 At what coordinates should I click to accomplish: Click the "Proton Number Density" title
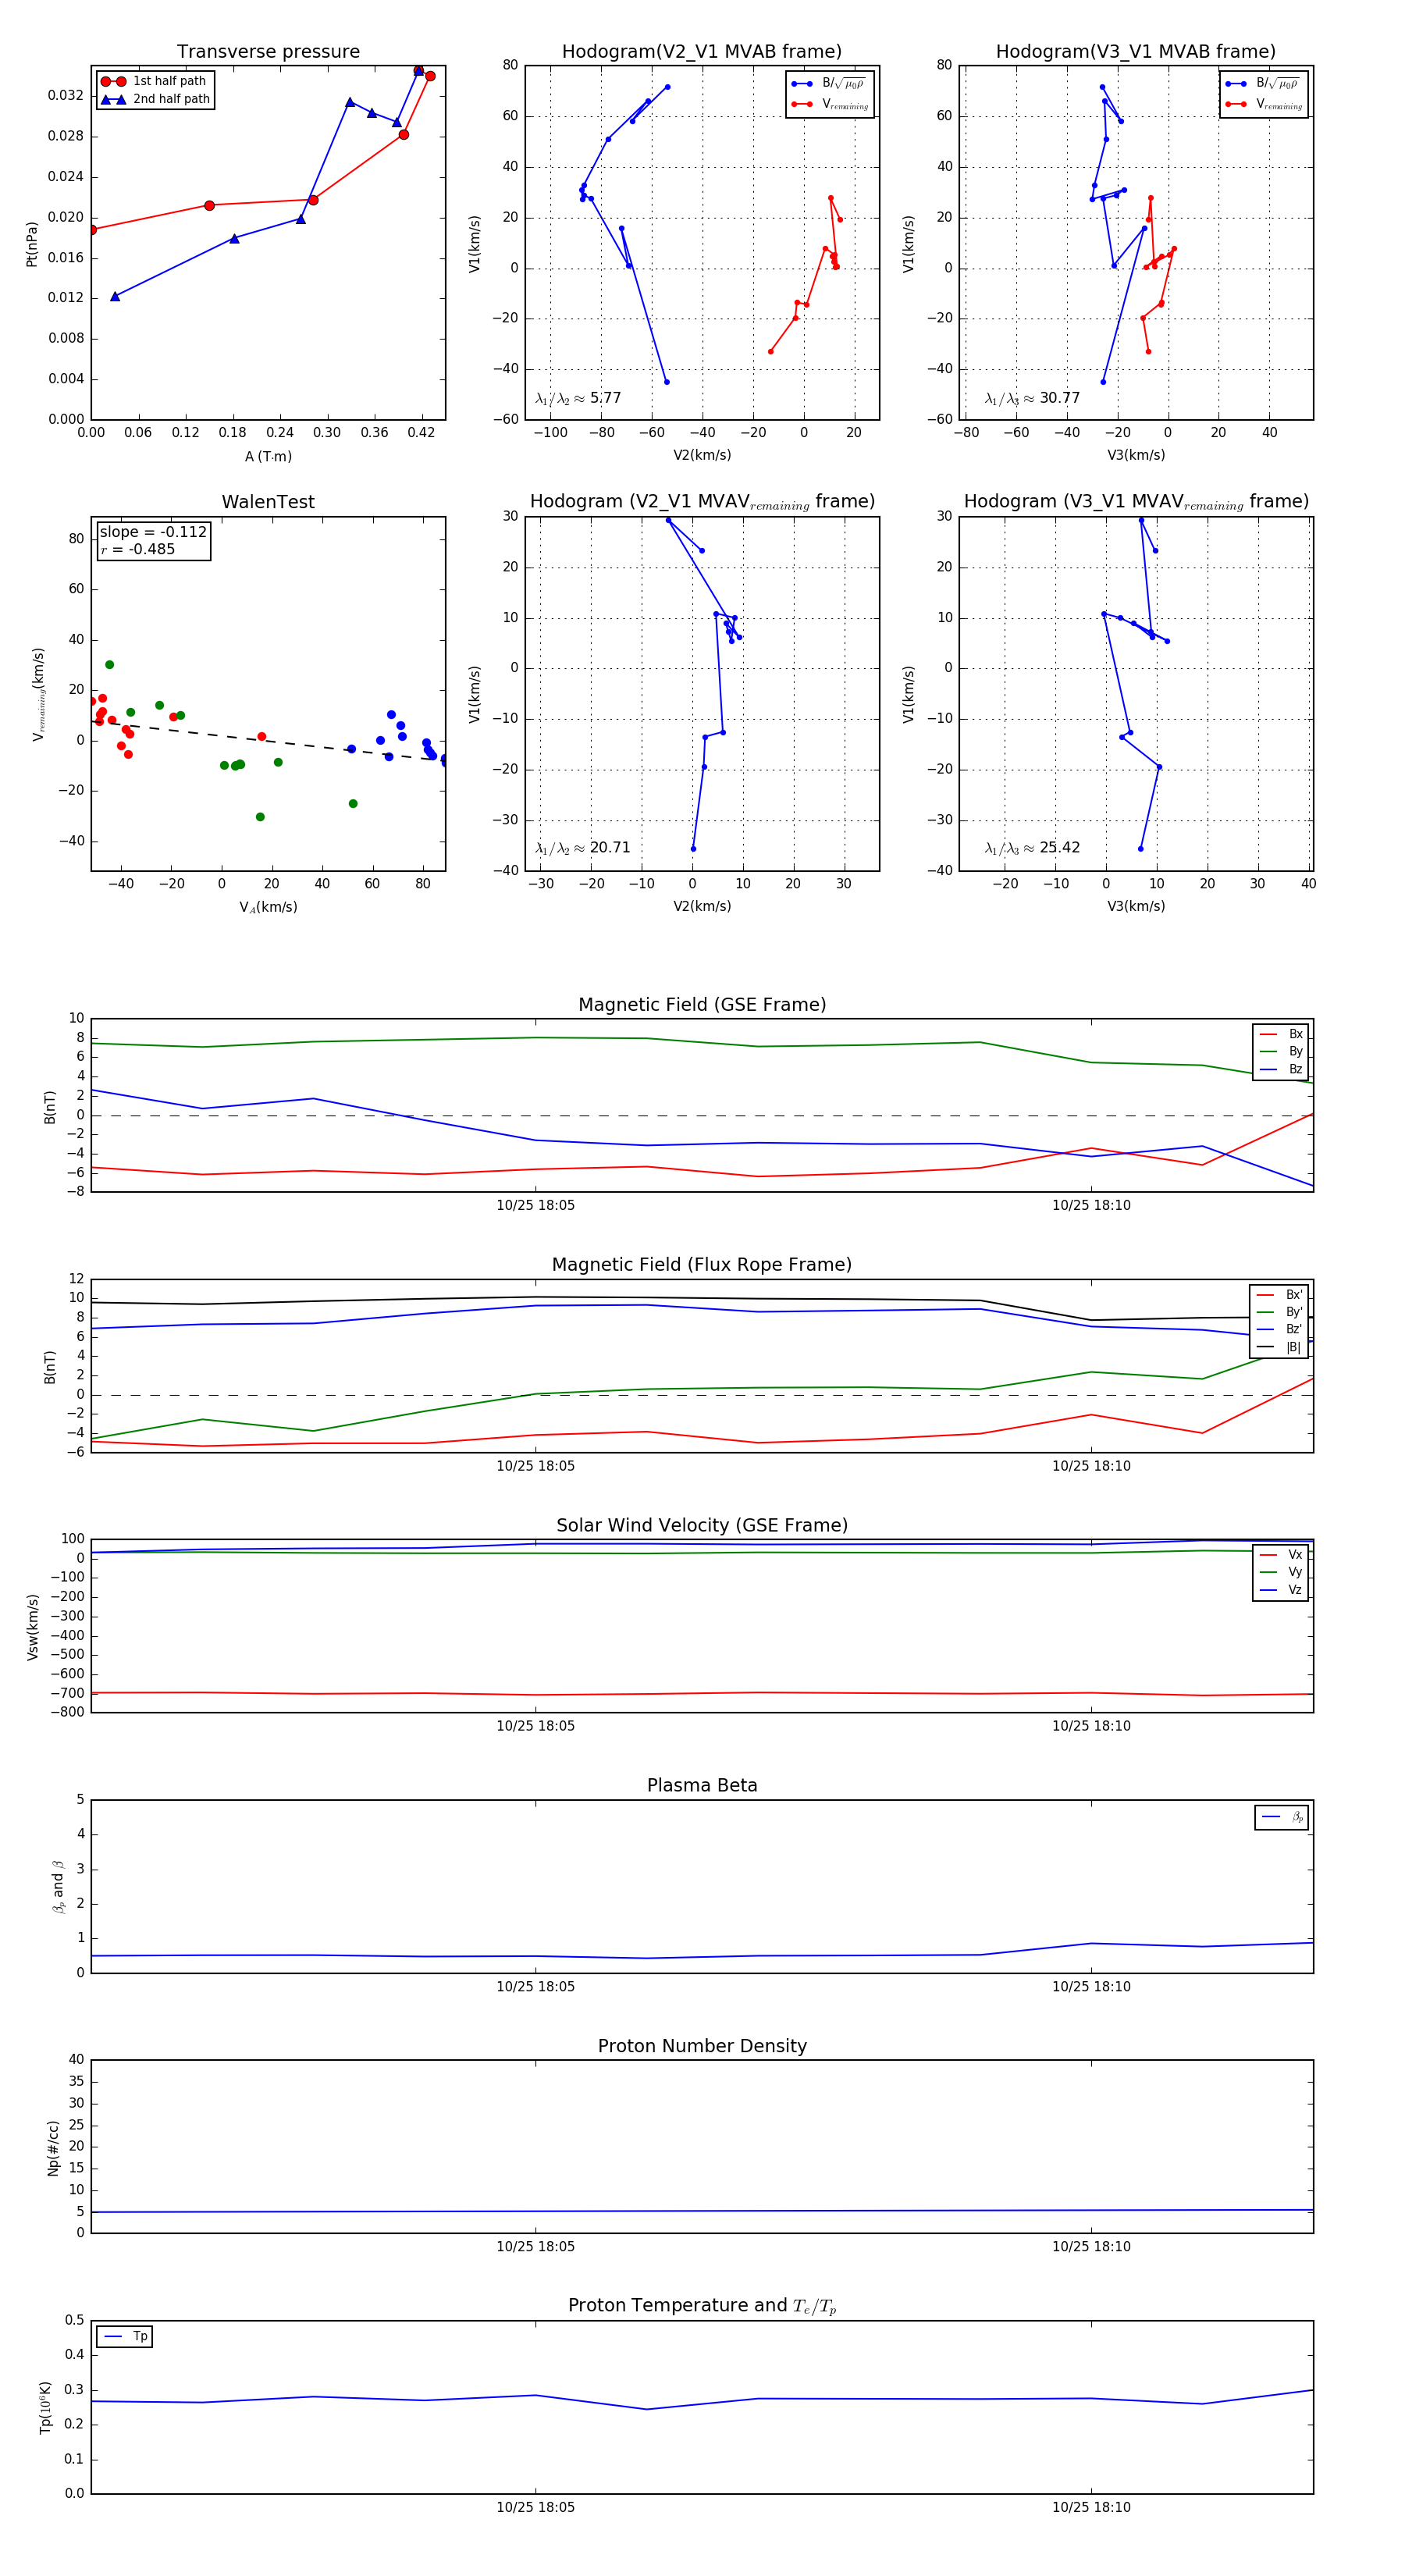point(702,2046)
